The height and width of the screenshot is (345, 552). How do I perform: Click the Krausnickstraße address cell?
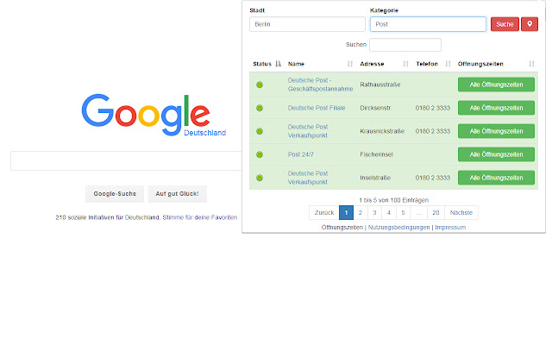pos(382,131)
